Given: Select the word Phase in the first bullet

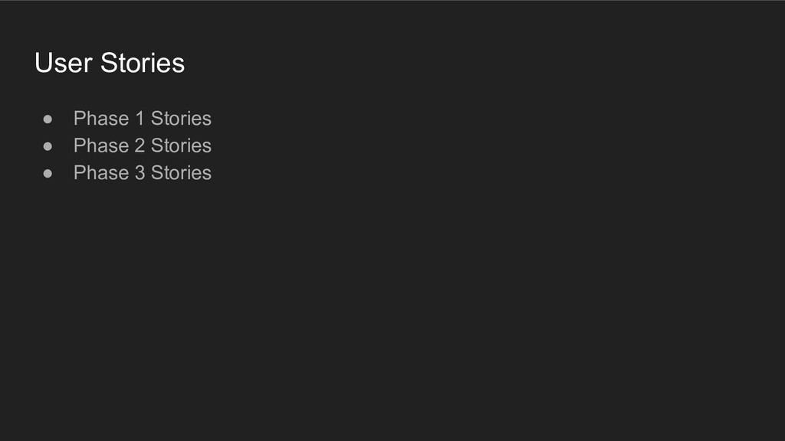Looking at the screenshot, I should [101, 119].
